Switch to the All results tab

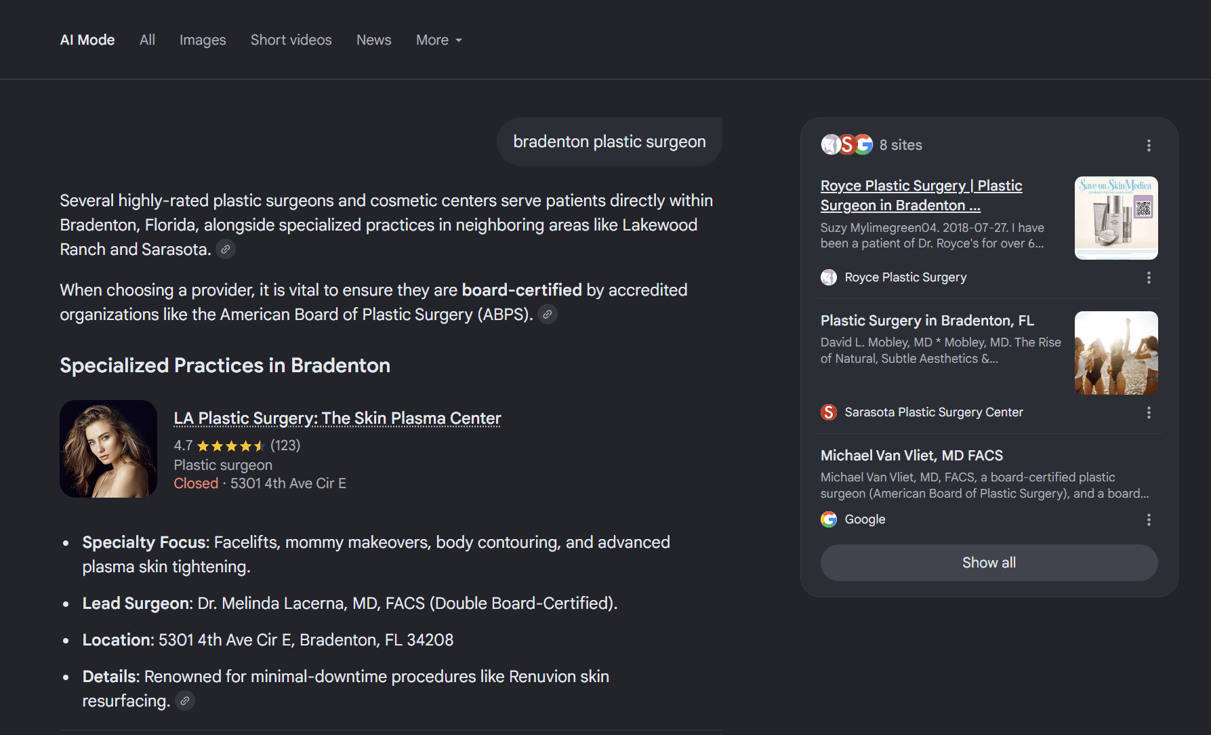tap(147, 40)
